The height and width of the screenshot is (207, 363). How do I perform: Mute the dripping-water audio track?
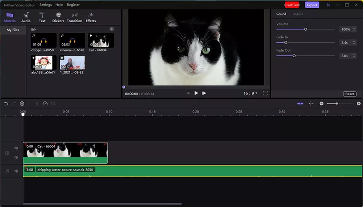[x=16, y=171]
